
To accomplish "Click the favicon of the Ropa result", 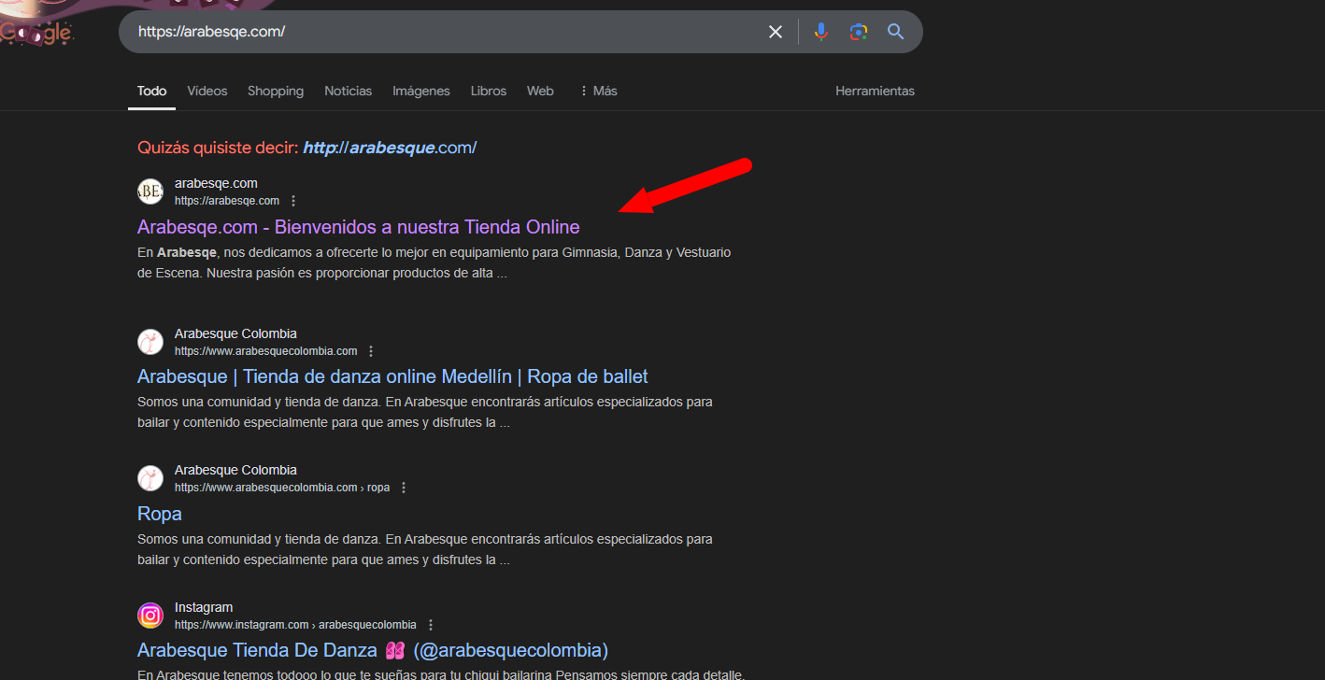I will pyautogui.click(x=150, y=478).
